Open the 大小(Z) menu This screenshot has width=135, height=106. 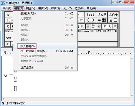click(67, 9)
